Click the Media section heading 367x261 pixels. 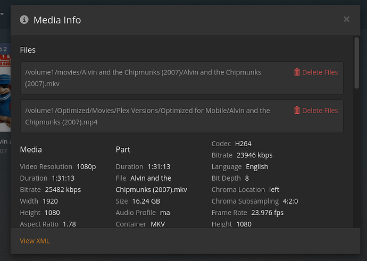pyautogui.click(x=31, y=149)
